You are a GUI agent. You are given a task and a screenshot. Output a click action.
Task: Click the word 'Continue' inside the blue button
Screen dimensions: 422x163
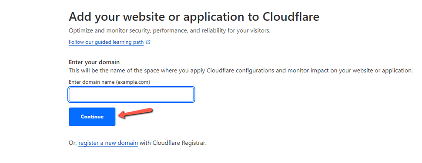92,117
